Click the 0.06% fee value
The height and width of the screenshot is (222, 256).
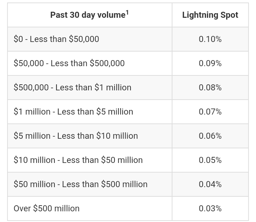click(x=210, y=136)
